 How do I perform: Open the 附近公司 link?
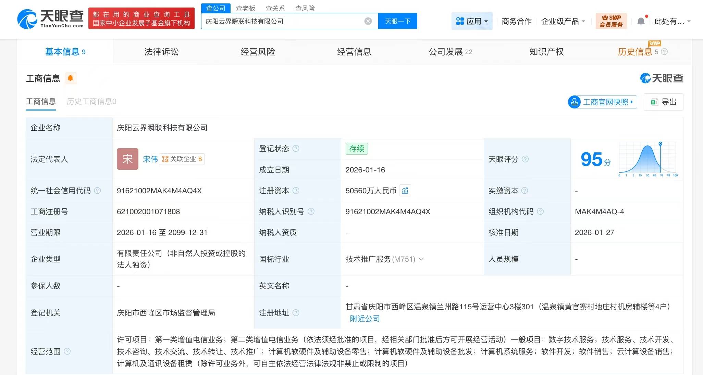[365, 319]
